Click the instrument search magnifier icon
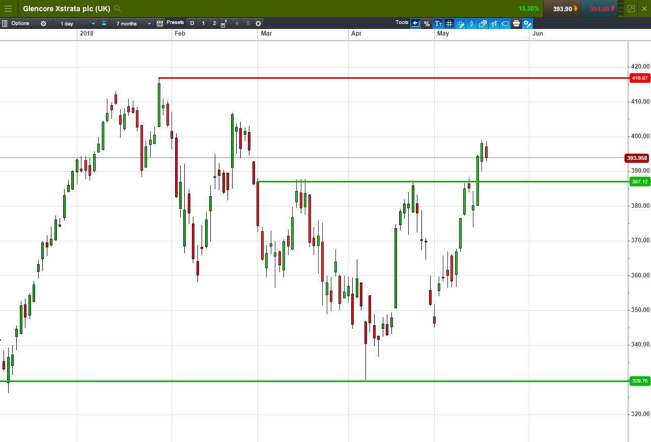 click(x=118, y=8)
